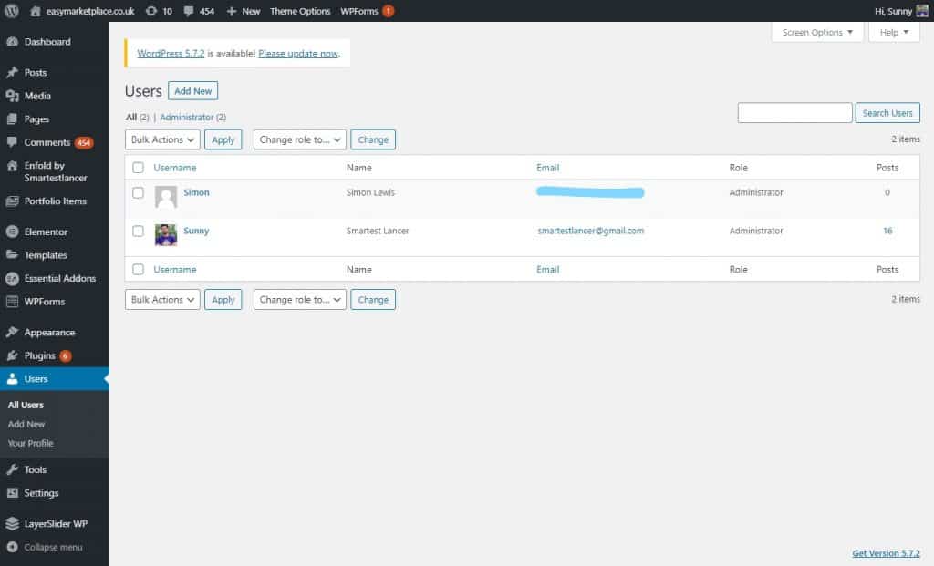Tick the select-all checkbox in table header

point(139,168)
